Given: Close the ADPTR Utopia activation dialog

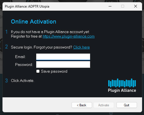Looking at the screenshot, I should (x=136, y=6).
